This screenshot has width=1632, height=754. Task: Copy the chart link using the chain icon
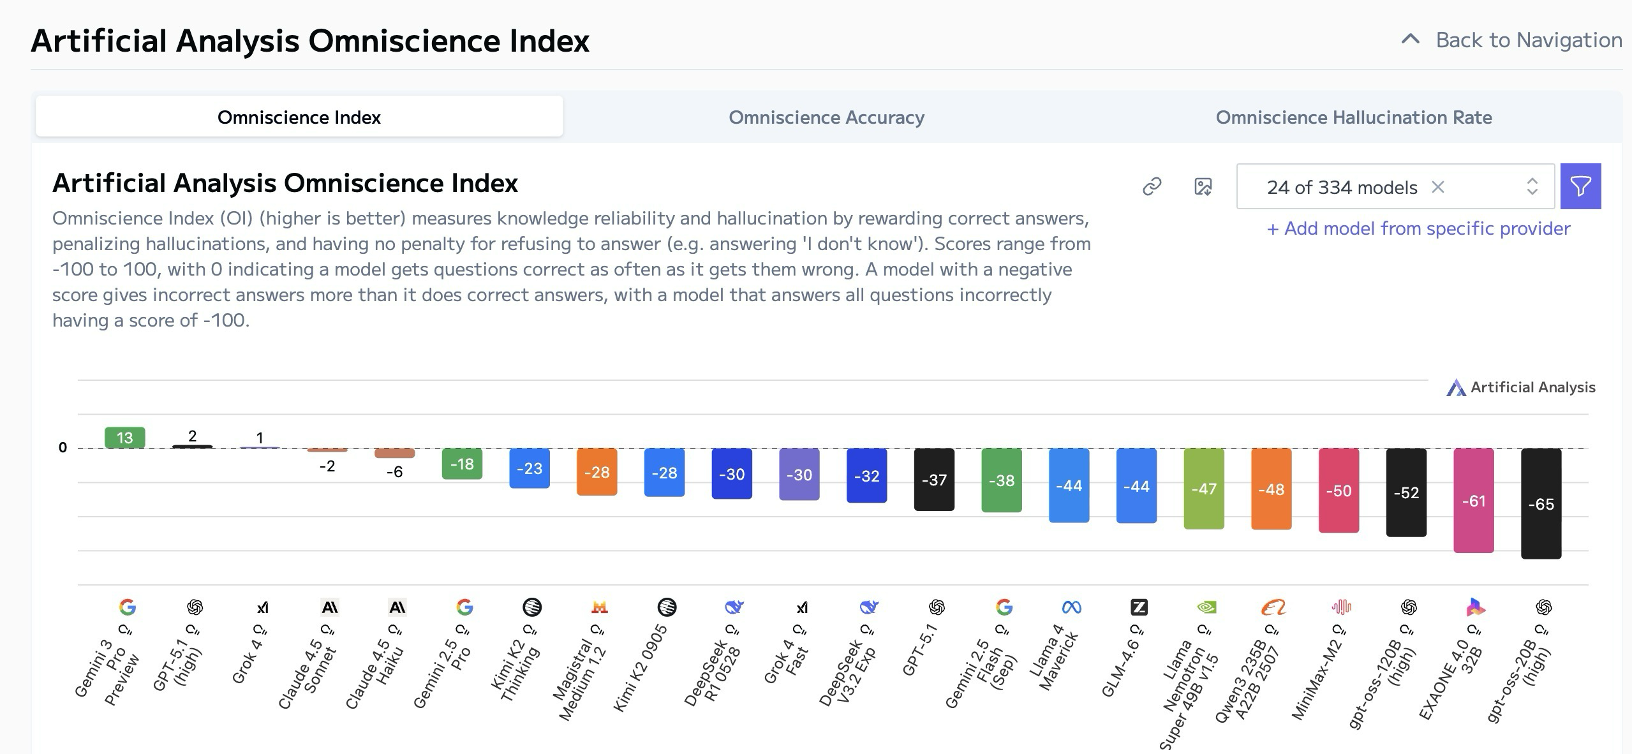(x=1152, y=186)
